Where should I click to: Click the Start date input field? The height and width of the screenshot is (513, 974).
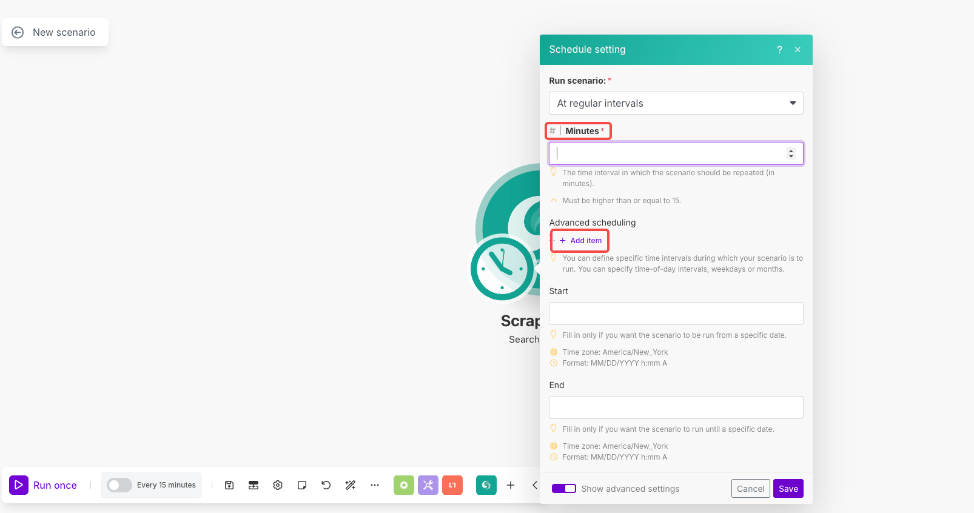676,313
